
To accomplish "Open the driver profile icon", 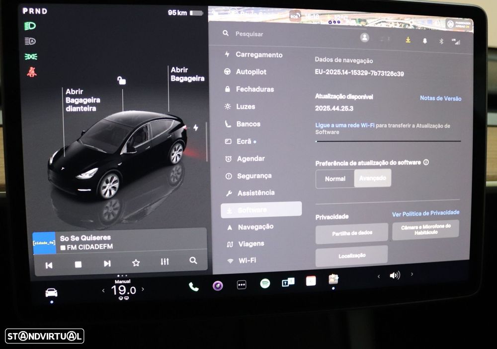I will tap(364, 38).
